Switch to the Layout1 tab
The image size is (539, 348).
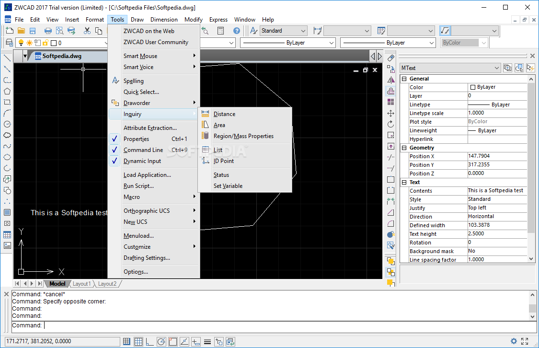(x=82, y=284)
